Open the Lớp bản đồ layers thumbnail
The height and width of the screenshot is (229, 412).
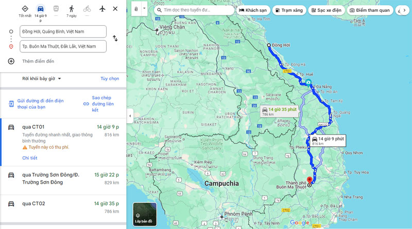coord(145,214)
